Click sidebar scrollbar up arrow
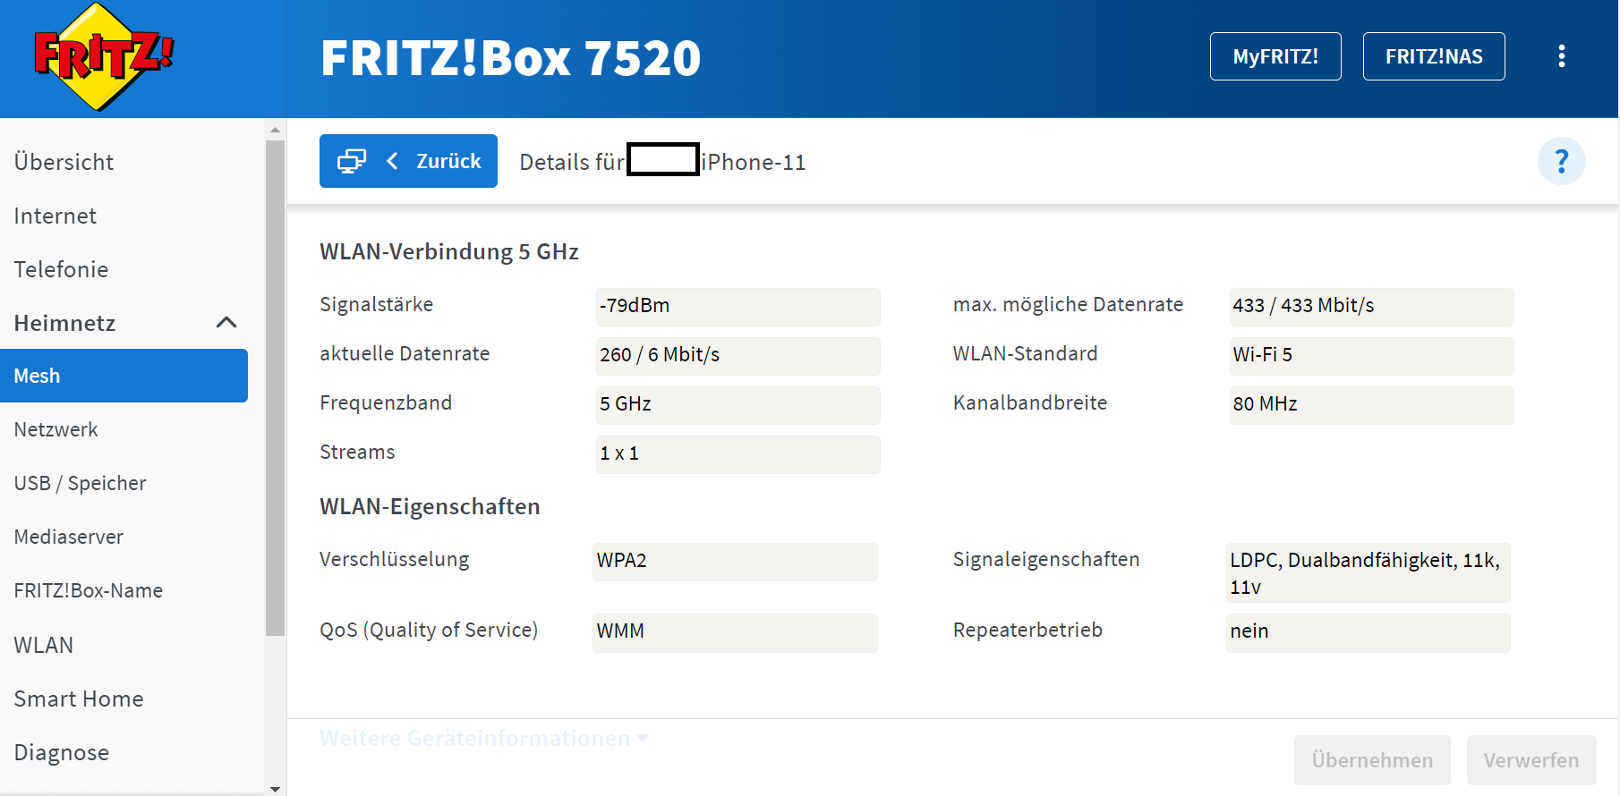Image resolution: width=1620 pixels, height=796 pixels. pos(275,130)
